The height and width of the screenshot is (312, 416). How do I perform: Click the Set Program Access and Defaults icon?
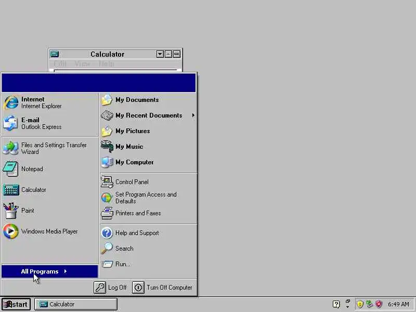tap(107, 198)
